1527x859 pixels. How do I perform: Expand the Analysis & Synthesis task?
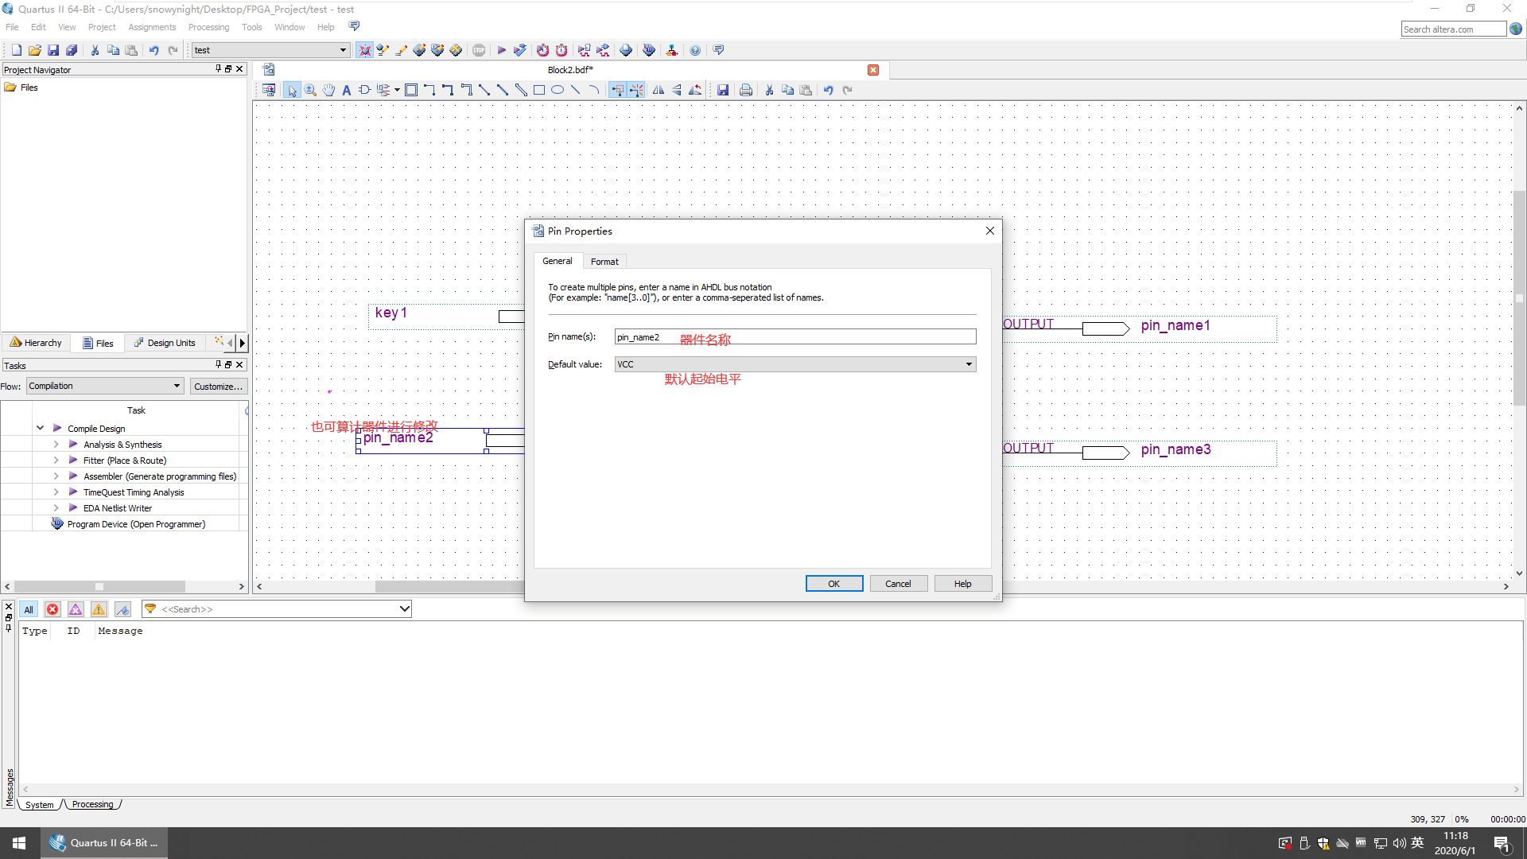[x=55, y=444]
